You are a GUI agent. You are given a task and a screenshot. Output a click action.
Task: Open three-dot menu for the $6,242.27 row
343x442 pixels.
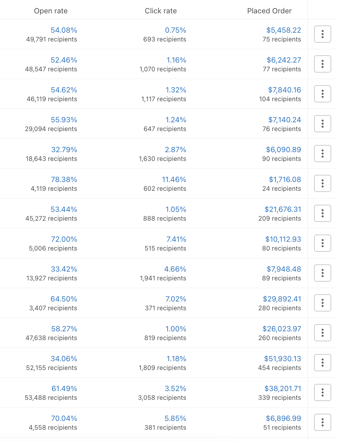coord(322,64)
